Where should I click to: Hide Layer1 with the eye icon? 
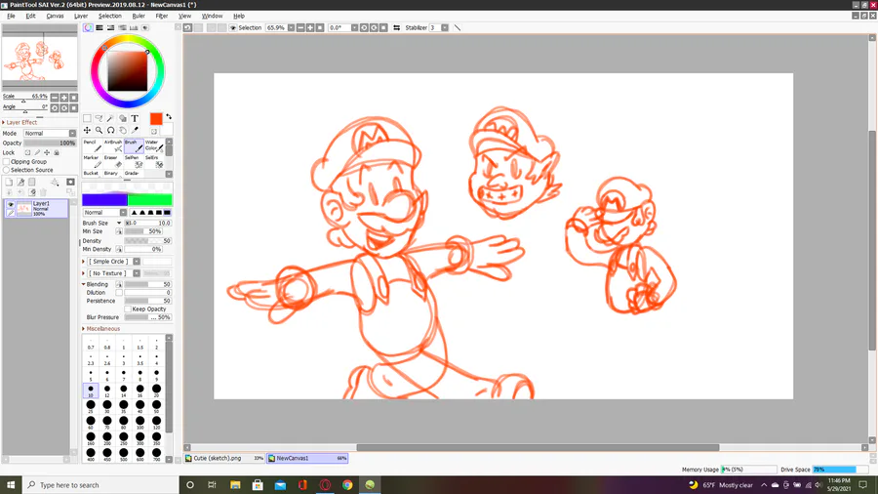(10, 205)
